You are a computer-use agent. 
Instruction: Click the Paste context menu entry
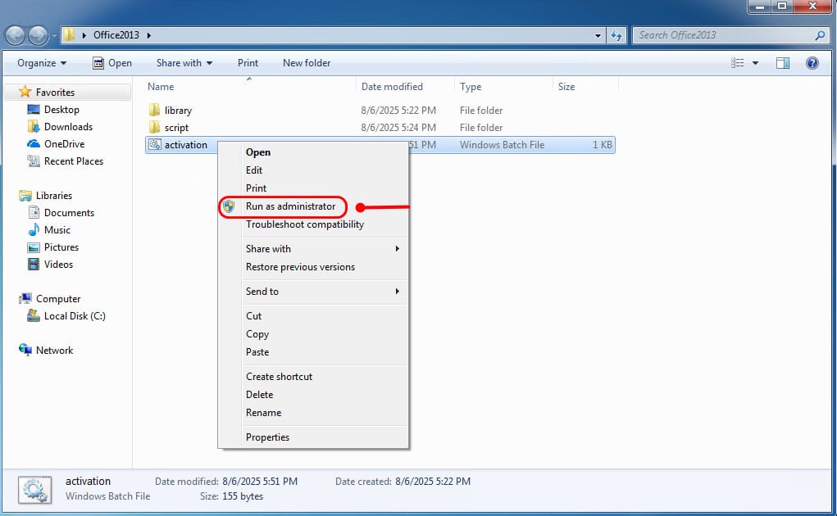click(257, 352)
